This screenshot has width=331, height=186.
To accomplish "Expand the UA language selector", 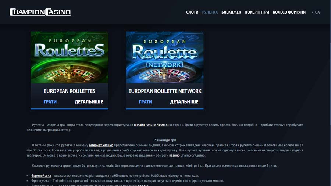I will 316,12.
